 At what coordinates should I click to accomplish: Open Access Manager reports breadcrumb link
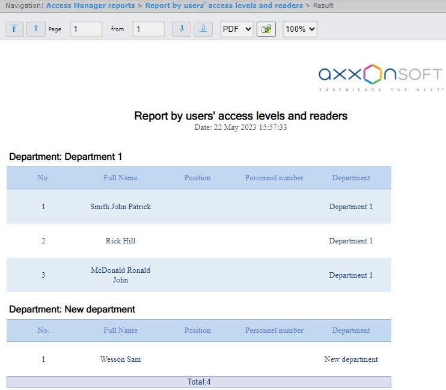click(x=90, y=5)
